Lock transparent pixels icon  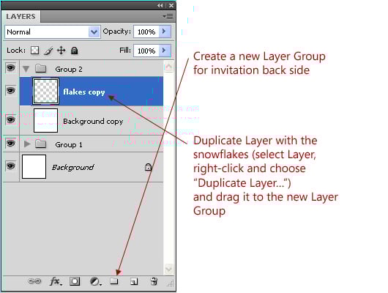click(x=35, y=51)
